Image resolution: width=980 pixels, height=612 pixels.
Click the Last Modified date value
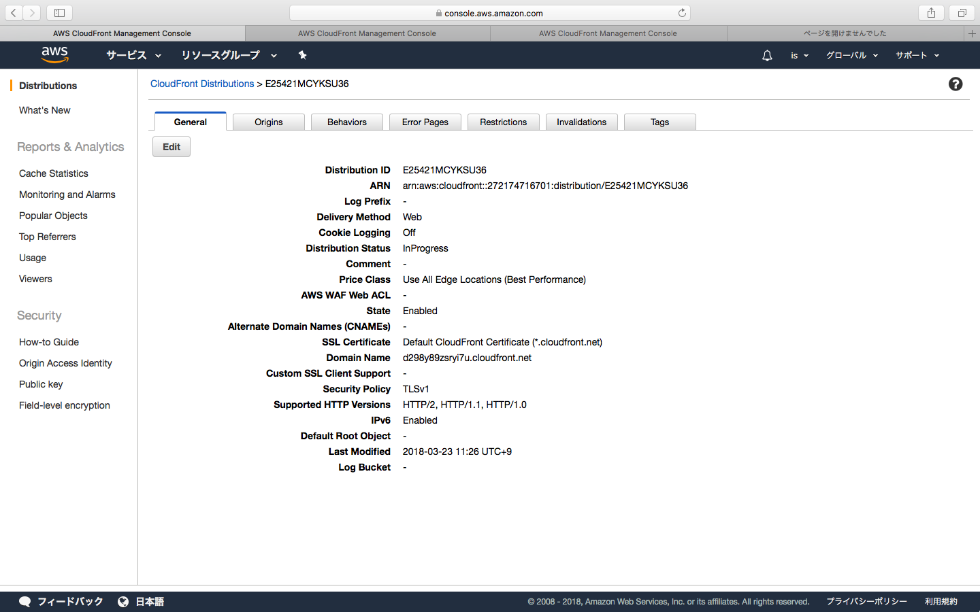click(x=457, y=452)
